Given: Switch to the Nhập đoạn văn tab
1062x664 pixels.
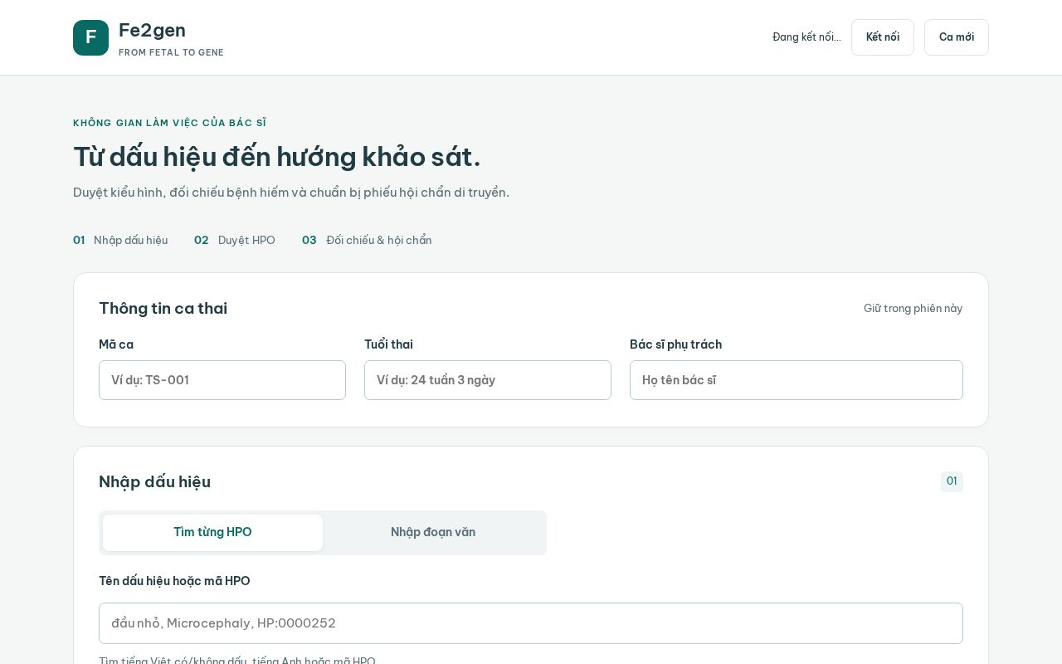Looking at the screenshot, I should (433, 533).
